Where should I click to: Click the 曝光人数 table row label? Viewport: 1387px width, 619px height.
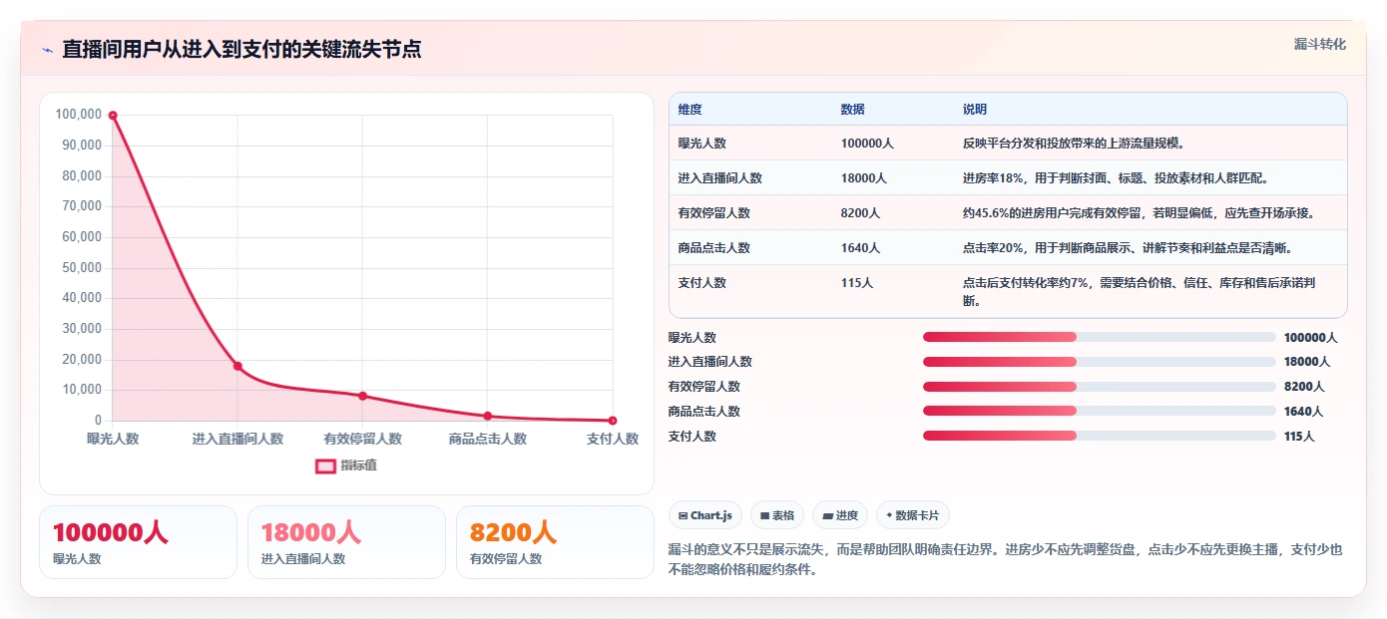tap(702, 144)
